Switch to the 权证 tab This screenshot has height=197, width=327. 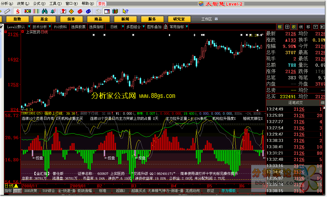210,190
